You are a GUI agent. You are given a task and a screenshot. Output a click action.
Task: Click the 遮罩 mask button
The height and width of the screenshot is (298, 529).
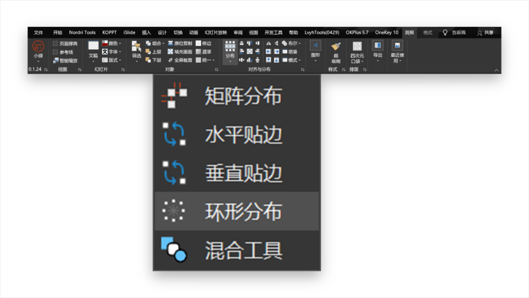(x=203, y=51)
